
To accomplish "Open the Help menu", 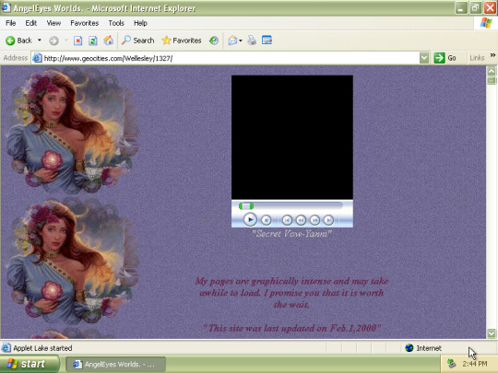I will pyautogui.click(x=140, y=23).
